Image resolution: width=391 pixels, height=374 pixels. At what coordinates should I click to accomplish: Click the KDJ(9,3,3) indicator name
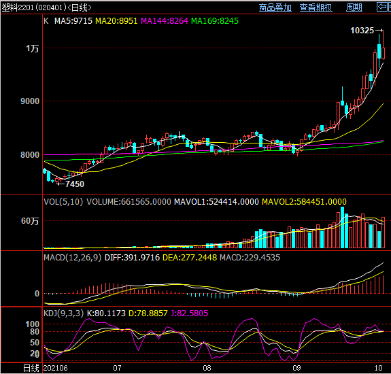pyautogui.click(x=63, y=313)
